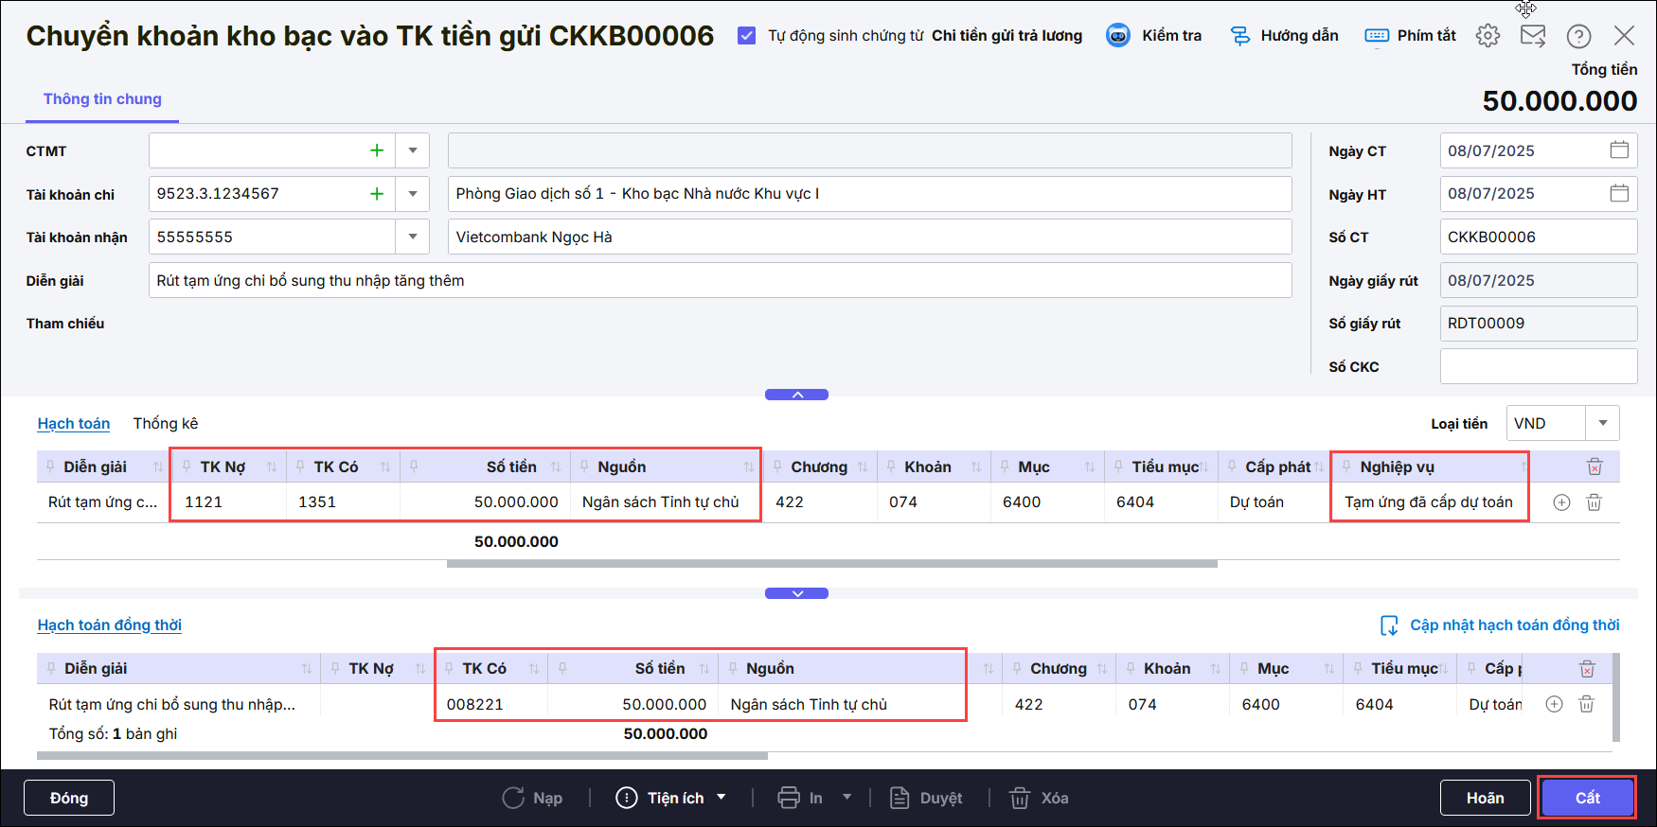
Task: Expand the Tiện ích menu arrow
Action: point(722,798)
